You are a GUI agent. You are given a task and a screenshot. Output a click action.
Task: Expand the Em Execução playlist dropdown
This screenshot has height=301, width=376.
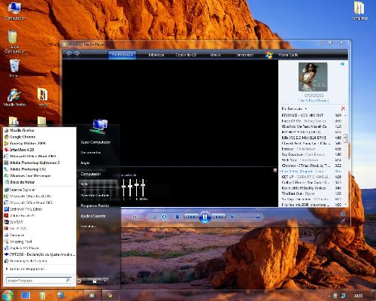coord(294,108)
